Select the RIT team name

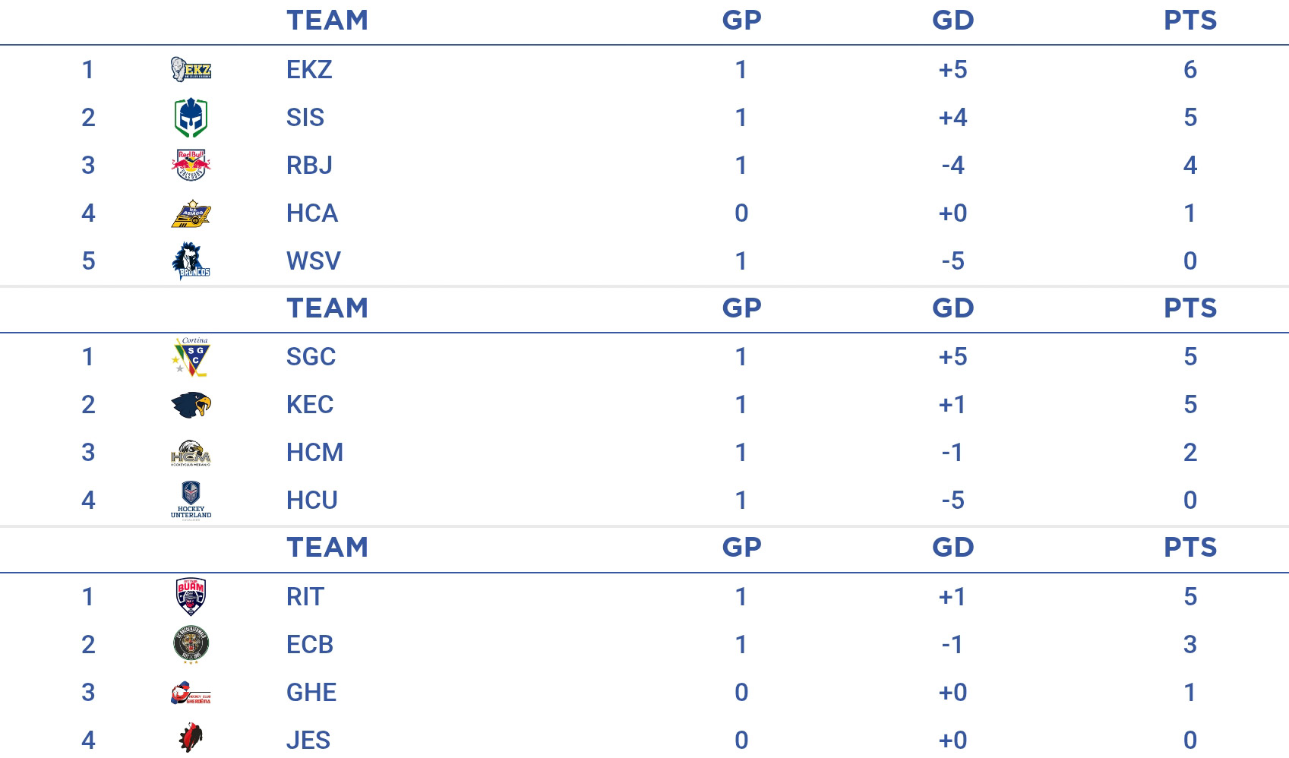(x=305, y=597)
